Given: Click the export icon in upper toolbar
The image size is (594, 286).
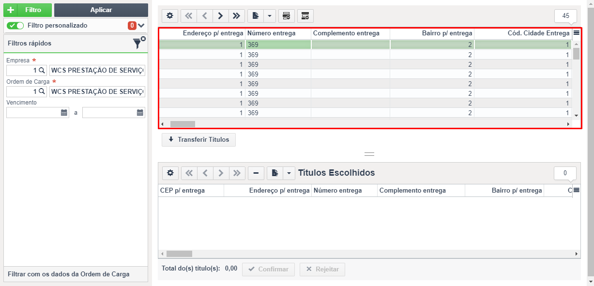Looking at the screenshot, I should [255, 16].
